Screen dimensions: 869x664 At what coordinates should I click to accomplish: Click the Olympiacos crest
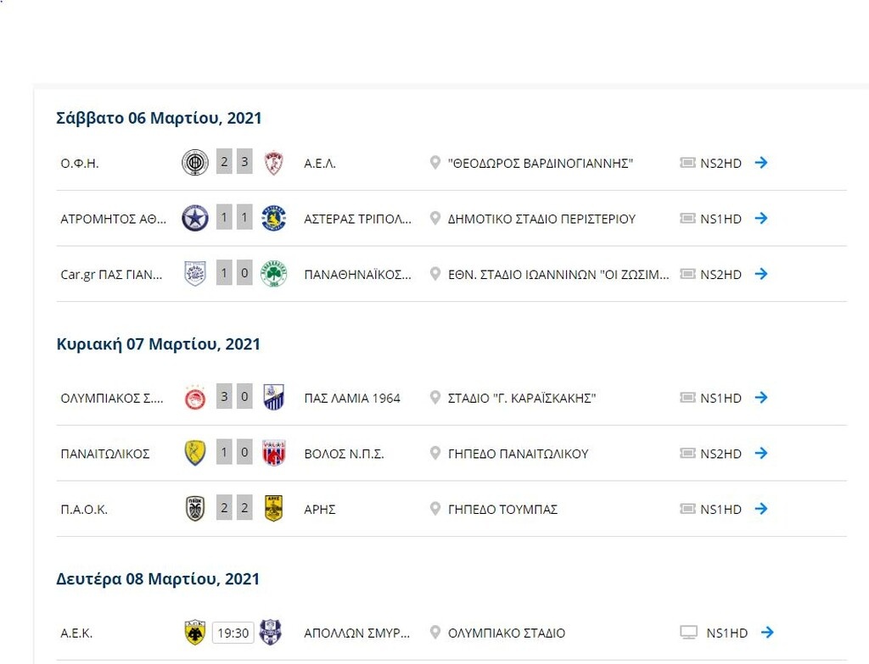pos(195,396)
